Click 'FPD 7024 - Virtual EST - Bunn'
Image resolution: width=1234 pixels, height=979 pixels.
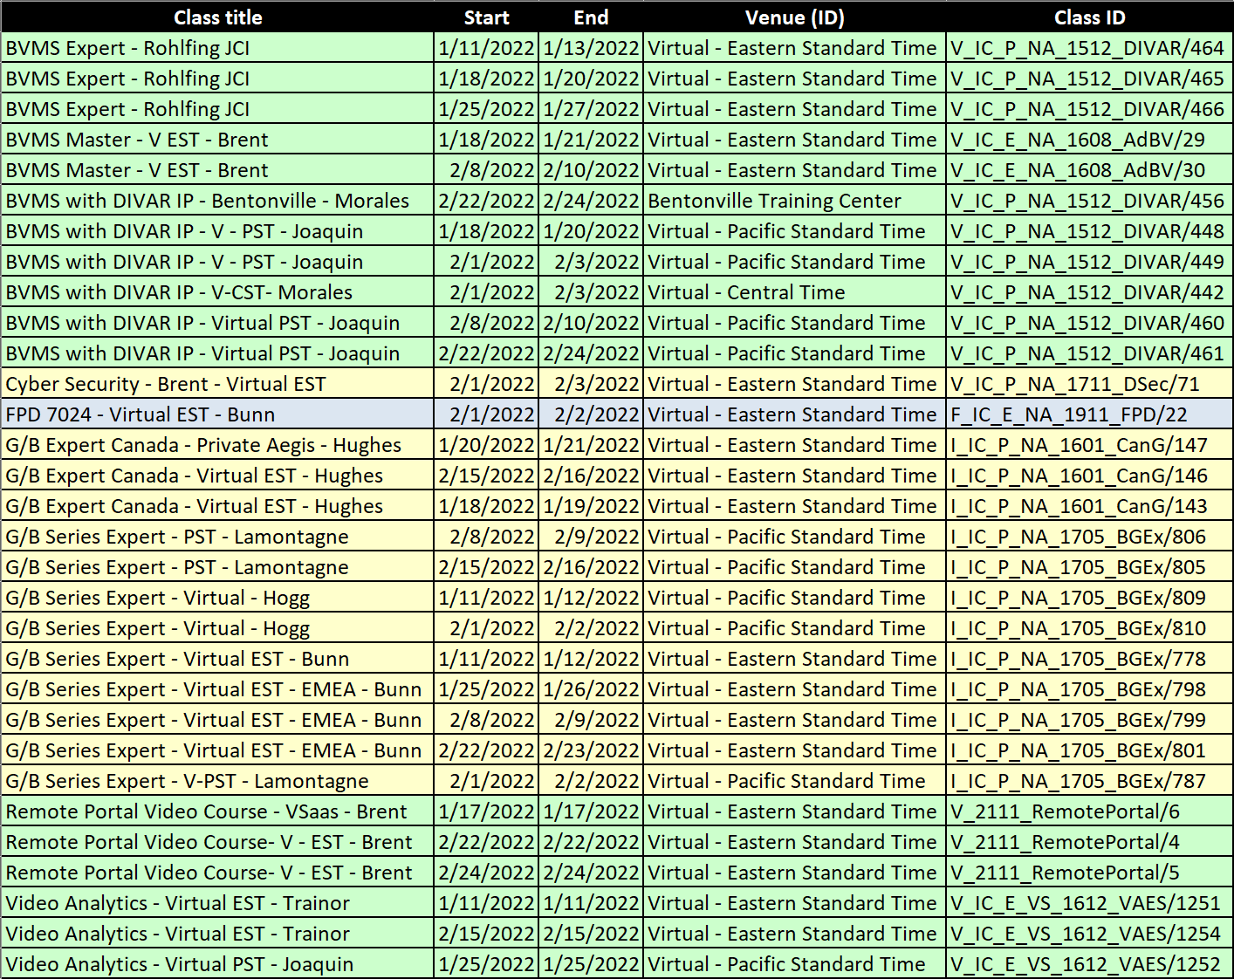217,414
